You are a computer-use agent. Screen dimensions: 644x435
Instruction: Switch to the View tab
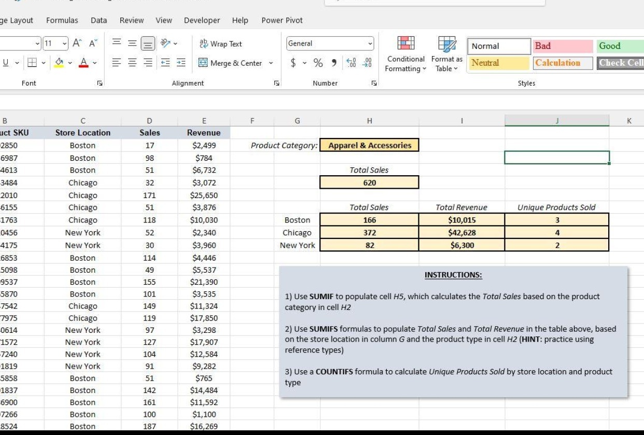point(164,20)
